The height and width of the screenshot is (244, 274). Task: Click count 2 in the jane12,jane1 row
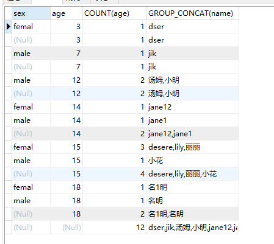[115, 134]
